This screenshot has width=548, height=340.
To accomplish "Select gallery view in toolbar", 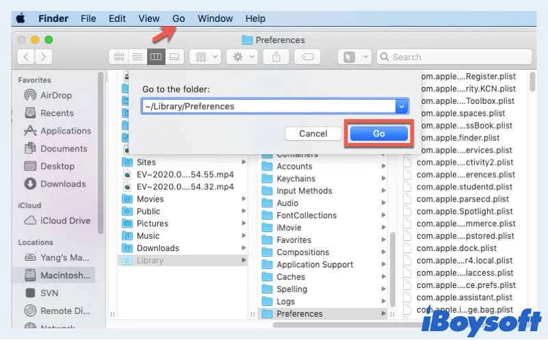I will pos(174,57).
